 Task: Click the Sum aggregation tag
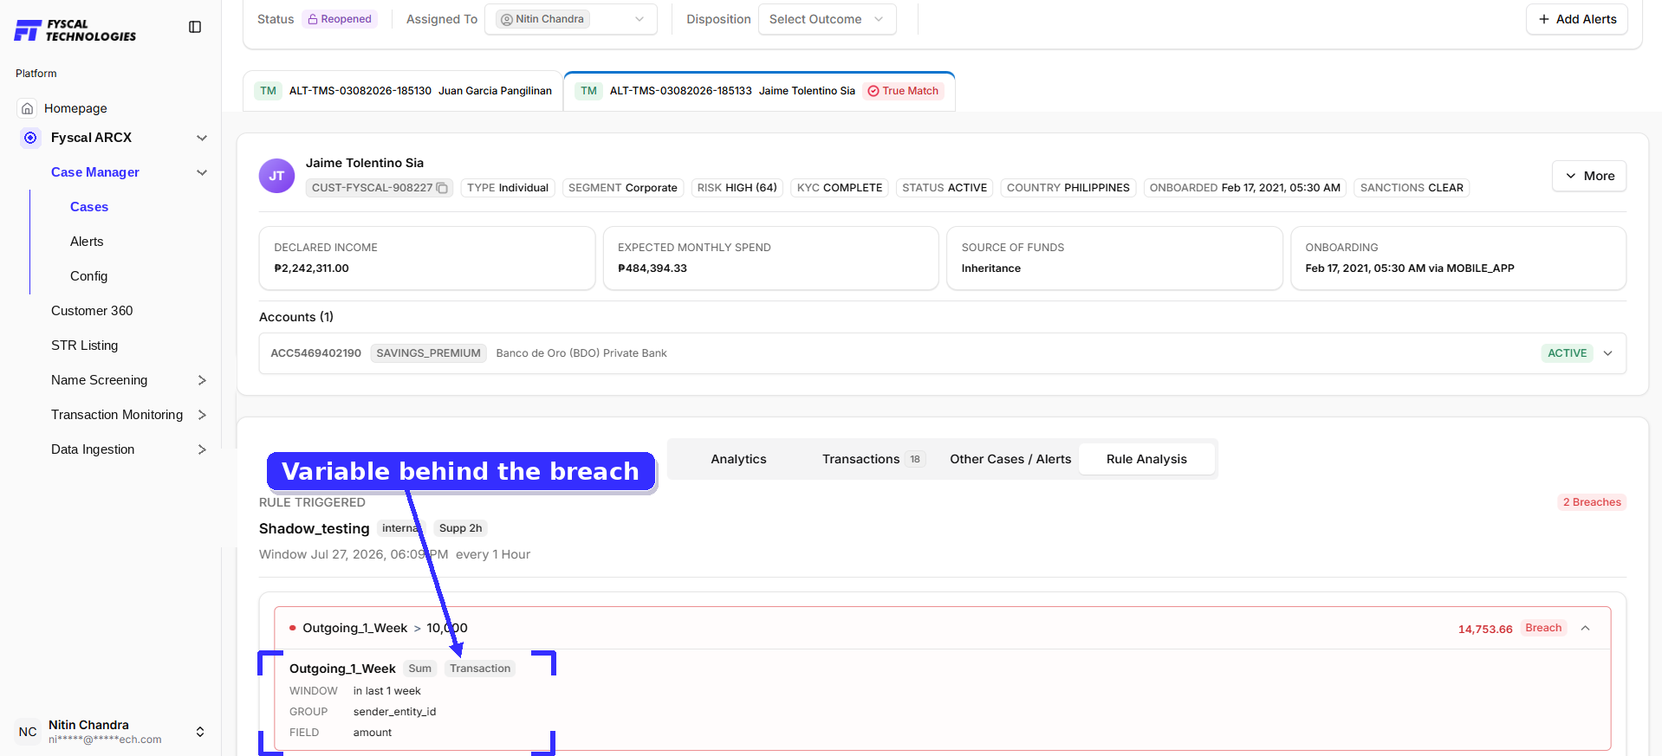tap(419, 669)
